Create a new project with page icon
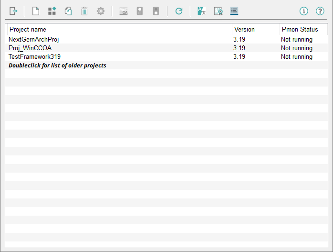 pos(35,11)
